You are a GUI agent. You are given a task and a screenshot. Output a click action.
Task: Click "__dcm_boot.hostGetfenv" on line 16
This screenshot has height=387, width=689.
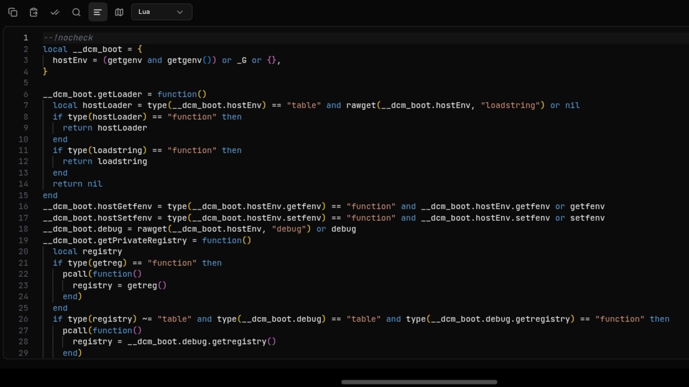(x=97, y=206)
